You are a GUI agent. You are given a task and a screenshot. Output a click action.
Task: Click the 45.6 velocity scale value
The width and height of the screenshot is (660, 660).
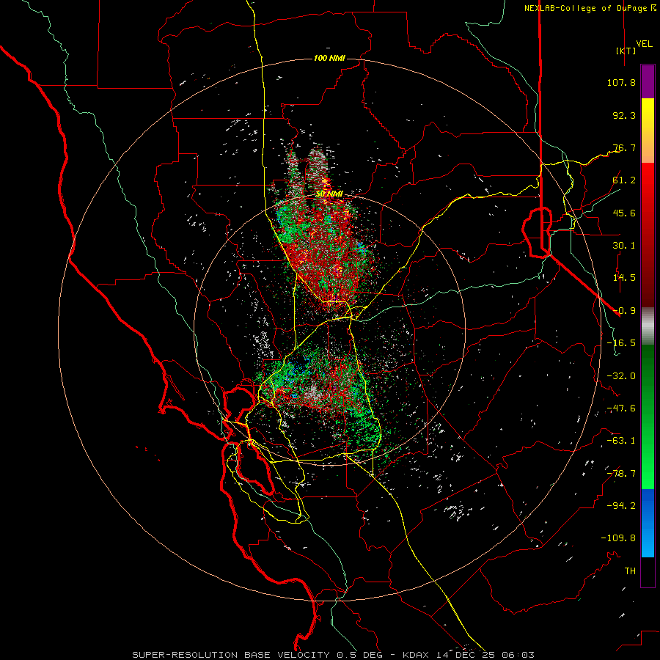point(624,213)
